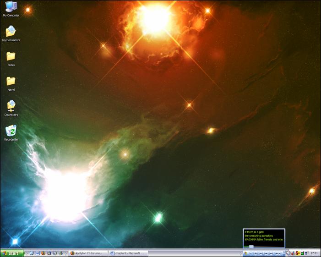Pause playback in media player toolbar
Image resolution: width=321 pixels, height=257 pixels.
[256, 253]
